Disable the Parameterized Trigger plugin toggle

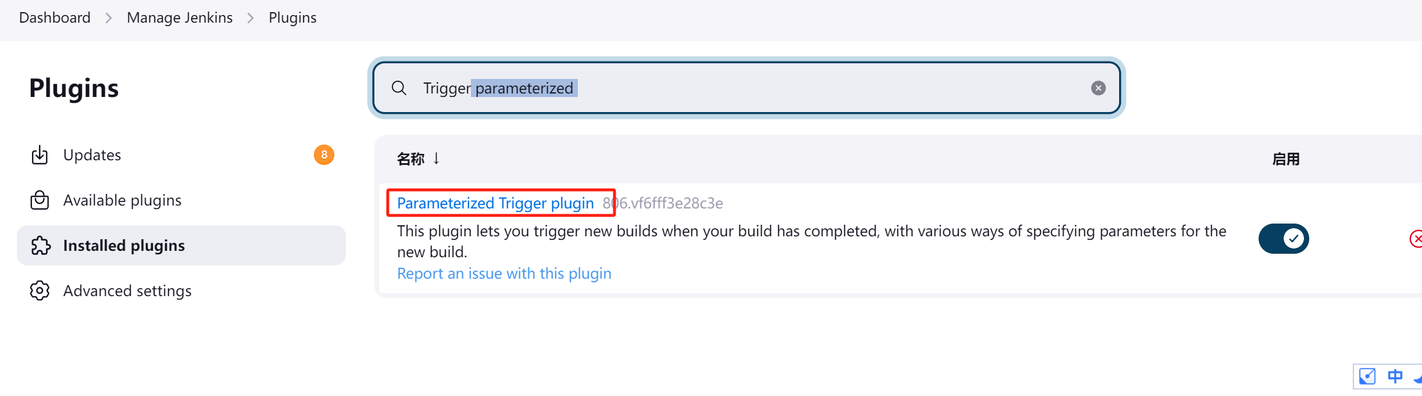click(x=1283, y=239)
